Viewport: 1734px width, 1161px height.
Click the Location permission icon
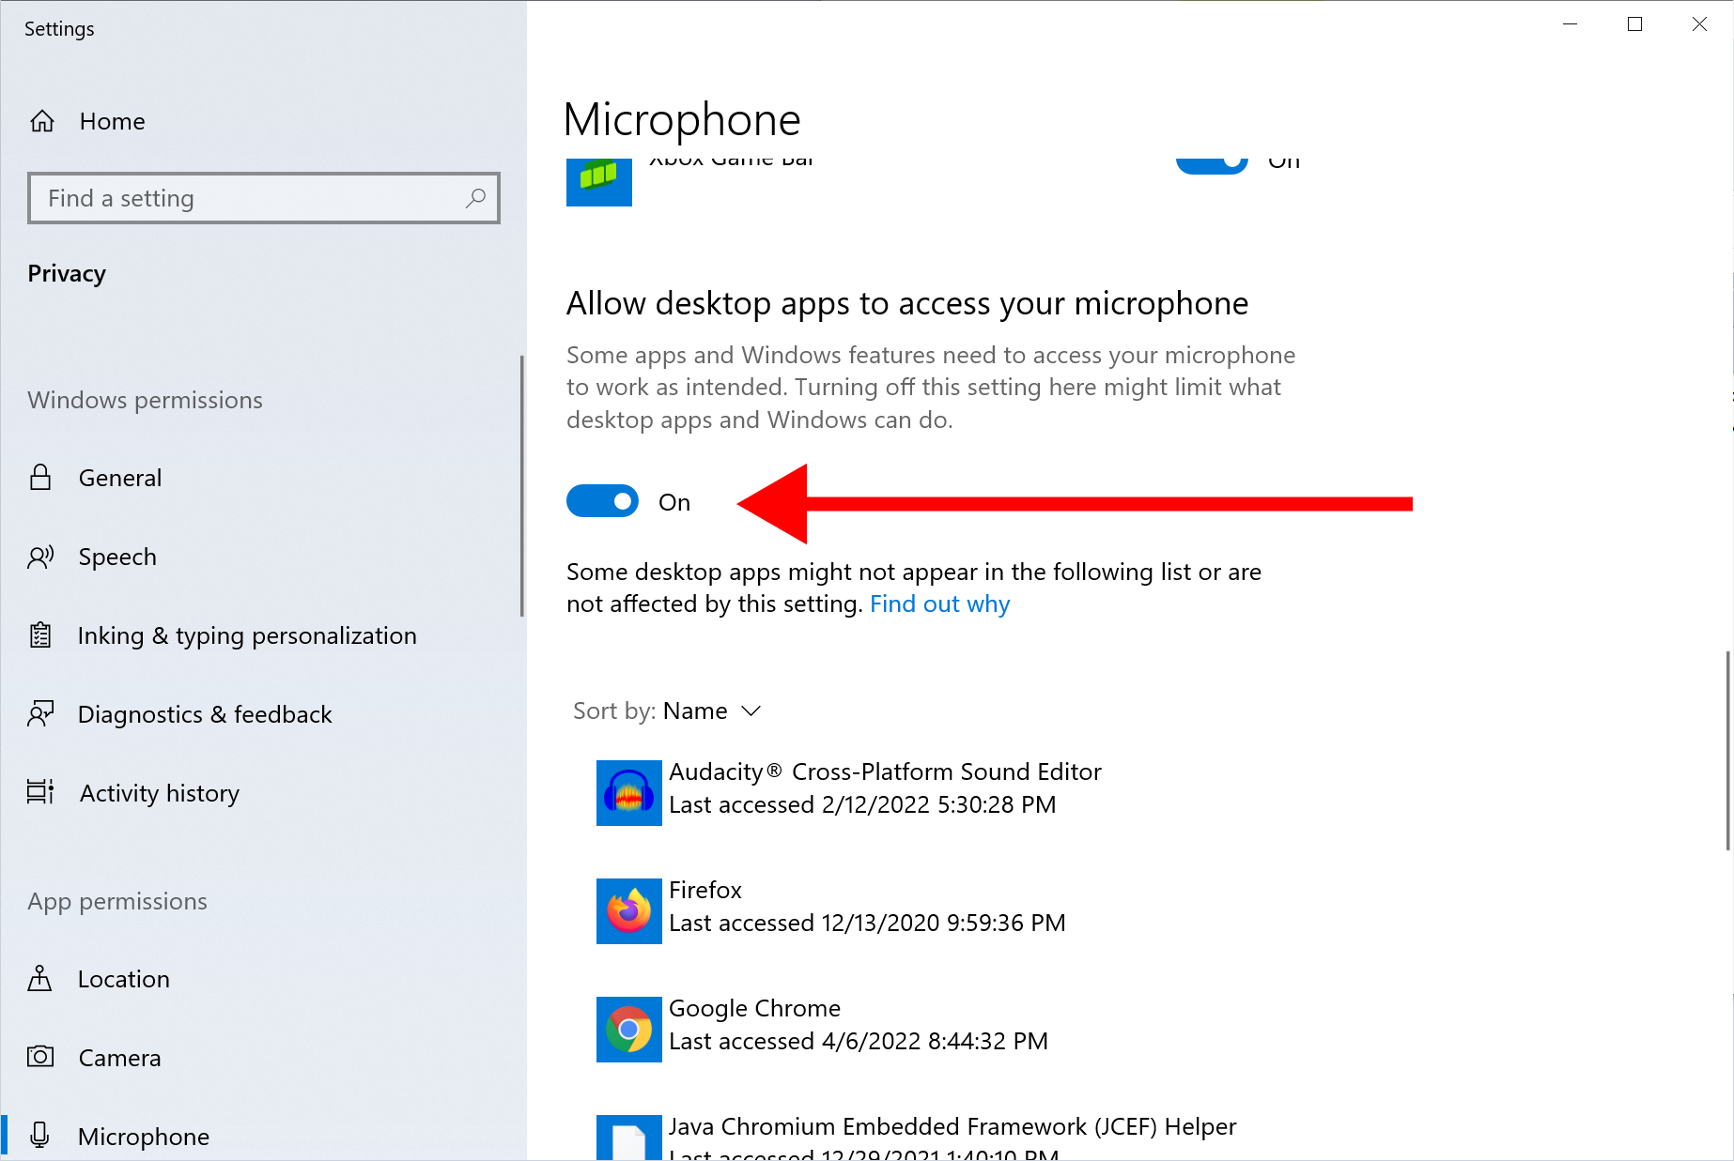(x=41, y=979)
